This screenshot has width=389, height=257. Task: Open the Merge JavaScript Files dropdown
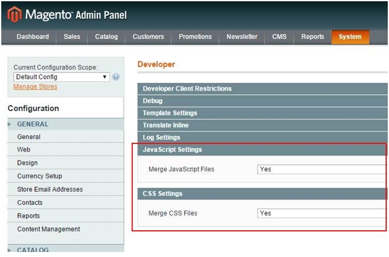point(322,169)
